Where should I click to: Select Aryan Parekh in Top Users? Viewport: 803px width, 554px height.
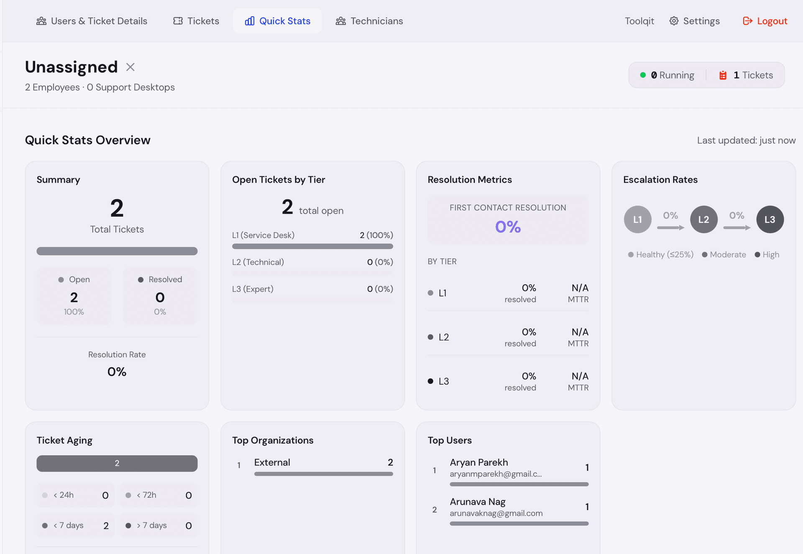(479, 462)
